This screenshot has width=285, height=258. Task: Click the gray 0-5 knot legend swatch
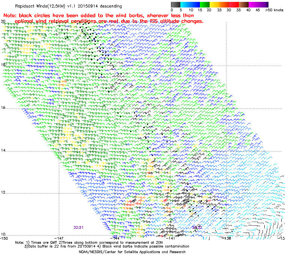[175, 4]
